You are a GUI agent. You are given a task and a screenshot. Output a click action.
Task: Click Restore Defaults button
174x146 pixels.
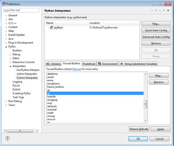139,129
